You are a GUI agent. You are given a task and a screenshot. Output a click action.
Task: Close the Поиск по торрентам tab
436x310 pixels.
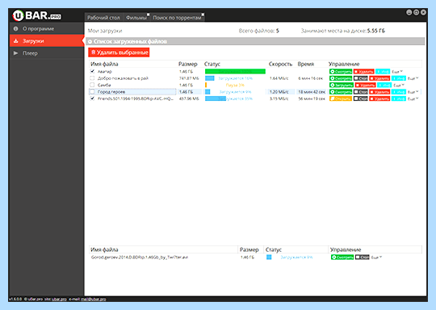click(x=203, y=15)
